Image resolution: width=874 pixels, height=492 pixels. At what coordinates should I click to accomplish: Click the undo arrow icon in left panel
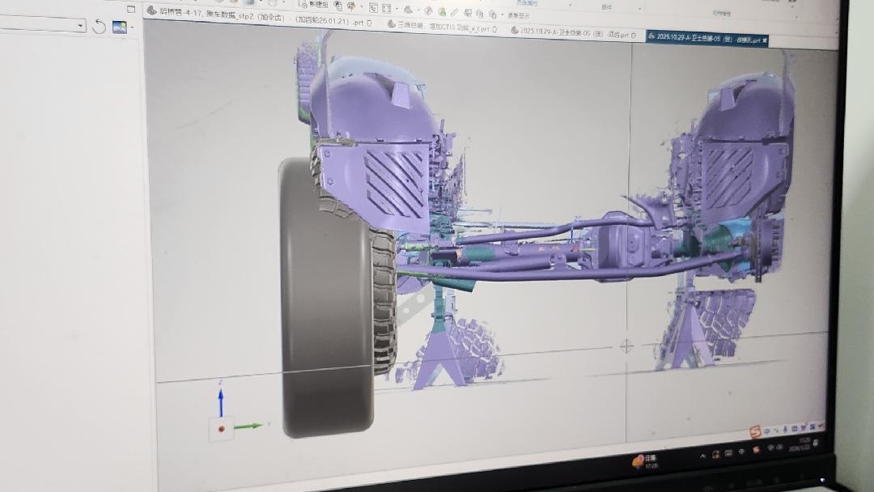pos(99,27)
